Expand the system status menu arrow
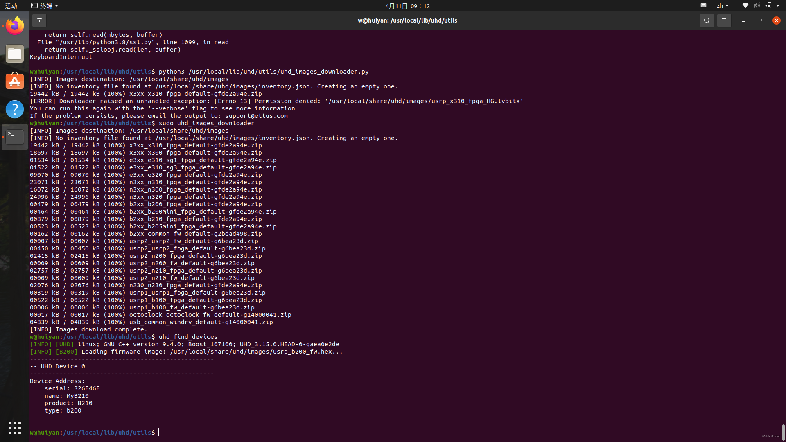The image size is (786, 442). tap(778, 5)
